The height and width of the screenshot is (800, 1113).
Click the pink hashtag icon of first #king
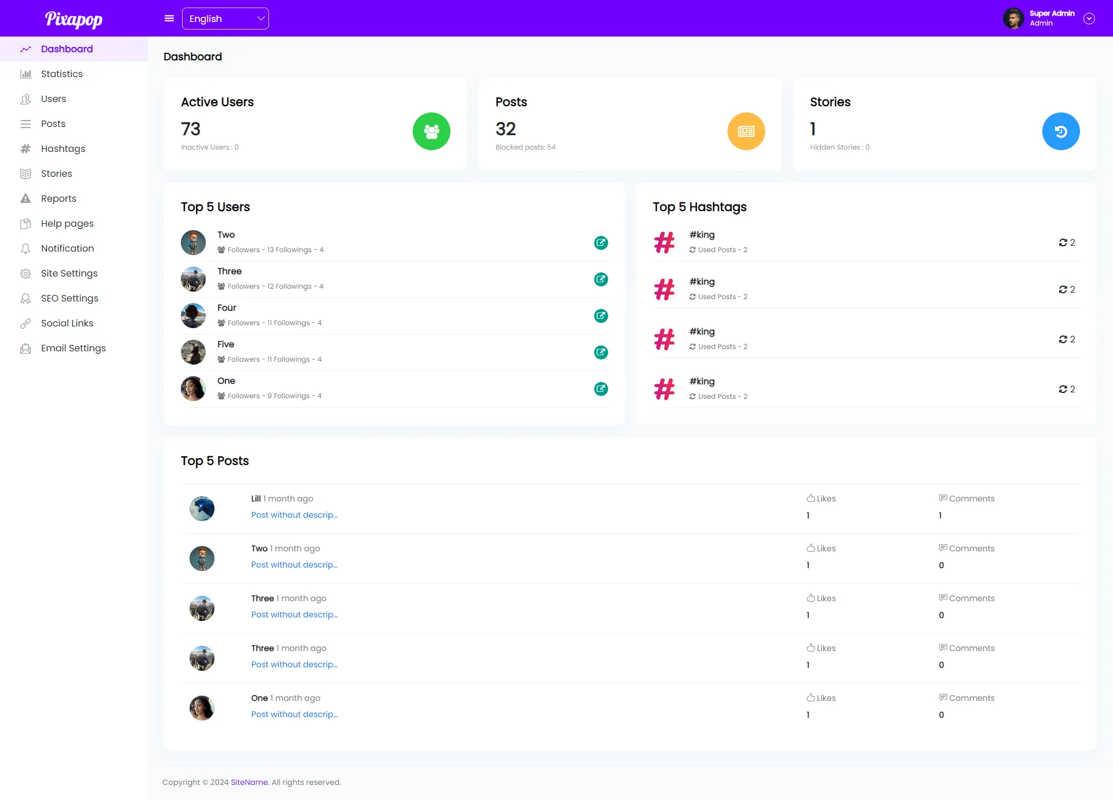coord(664,242)
